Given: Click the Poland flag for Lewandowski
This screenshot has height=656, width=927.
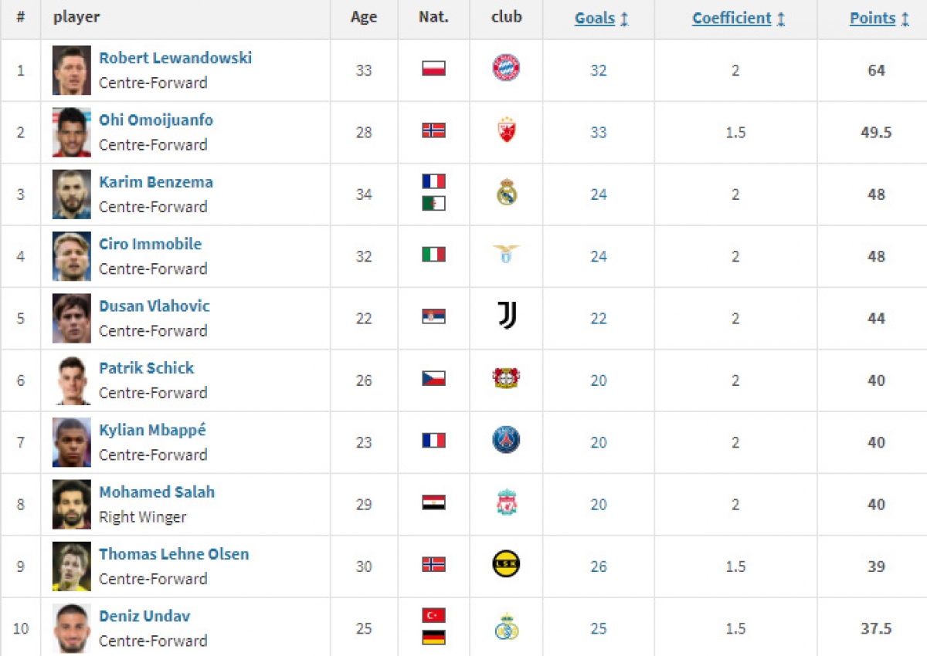Looking at the screenshot, I should click(x=433, y=69).
